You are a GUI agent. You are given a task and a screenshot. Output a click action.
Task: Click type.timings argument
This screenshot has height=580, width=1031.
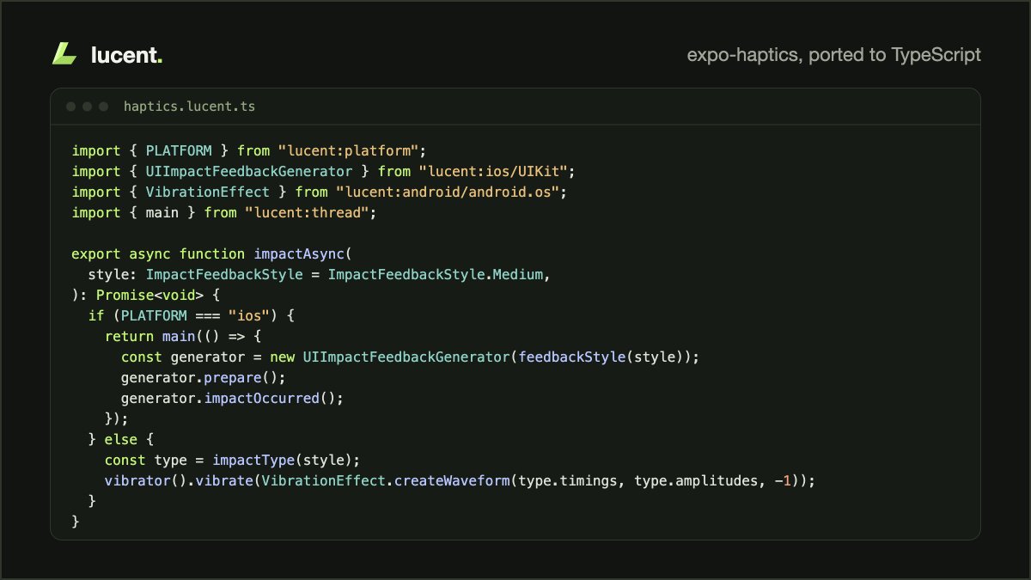568,480
